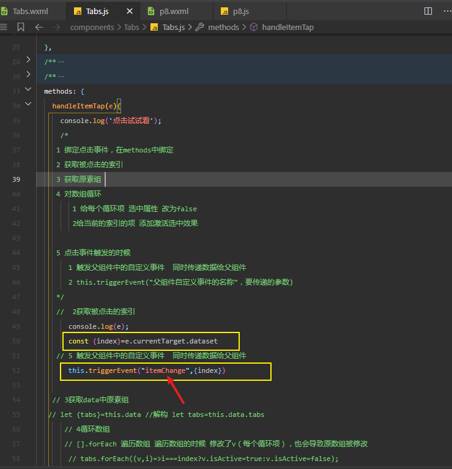Click the Tabs folder breadcrumb
Viewport: 452px width, 469px height.
(x=132, y=28)
